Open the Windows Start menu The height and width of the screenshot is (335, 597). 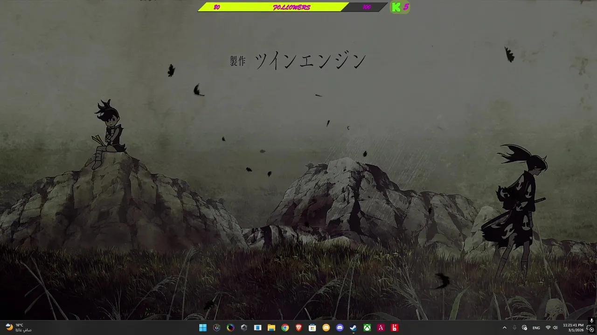(203, 328)
